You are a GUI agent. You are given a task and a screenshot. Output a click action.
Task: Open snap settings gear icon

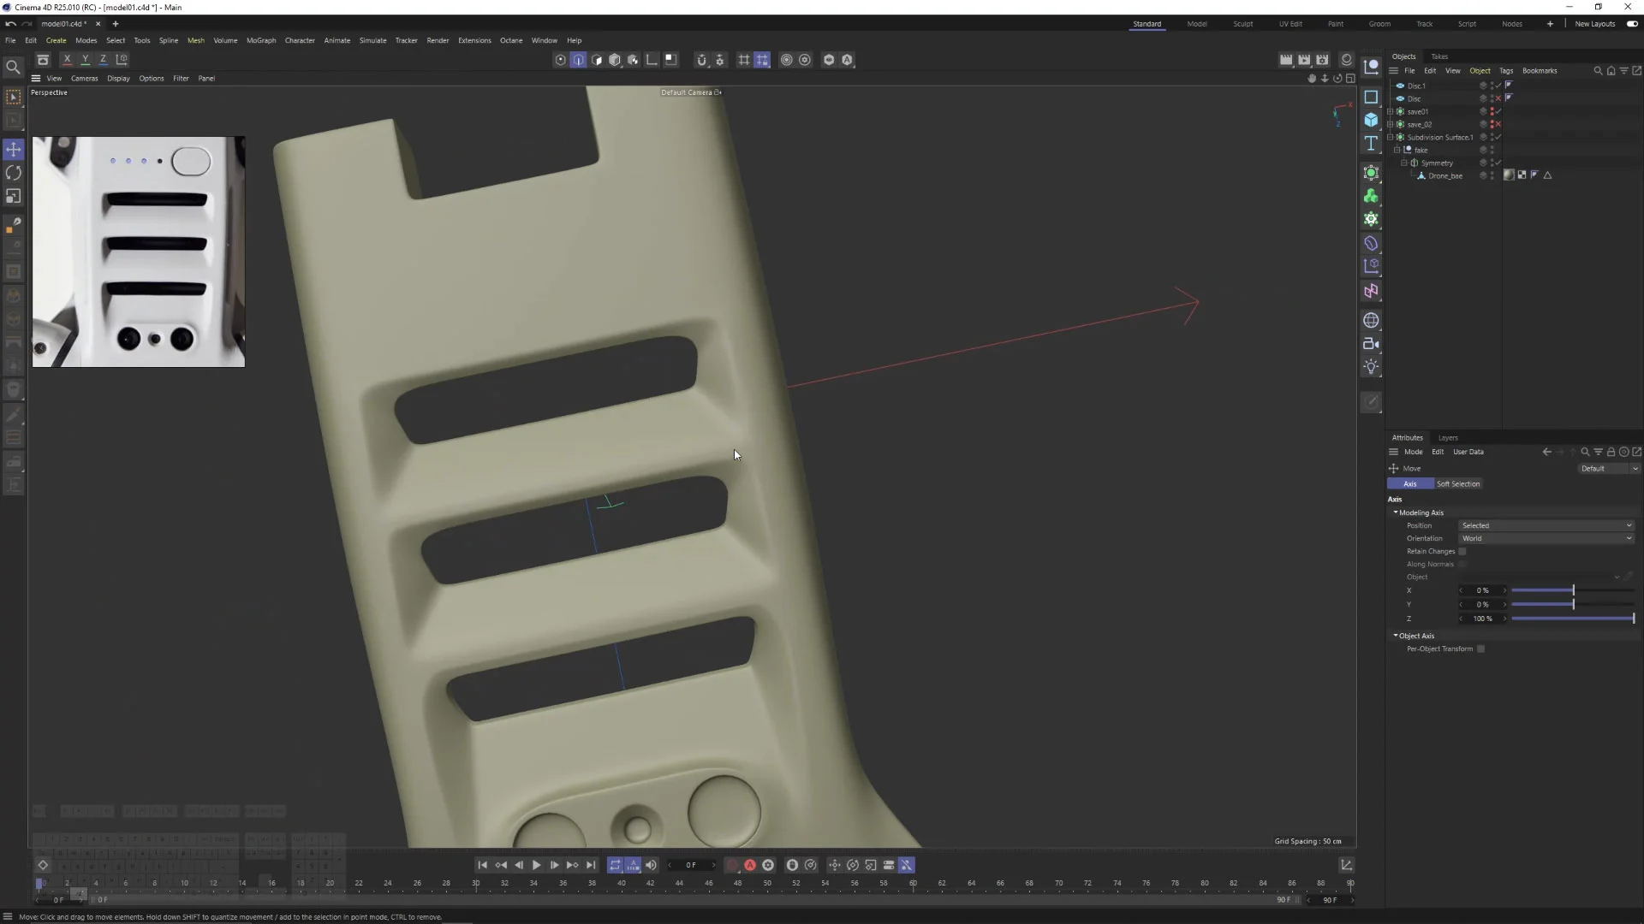[x=719, y=60]
